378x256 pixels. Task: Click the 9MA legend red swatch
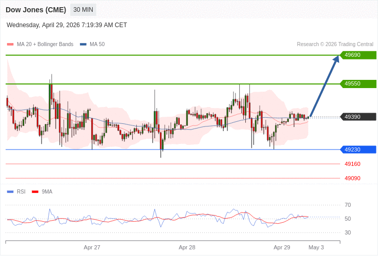click(35, 192)
